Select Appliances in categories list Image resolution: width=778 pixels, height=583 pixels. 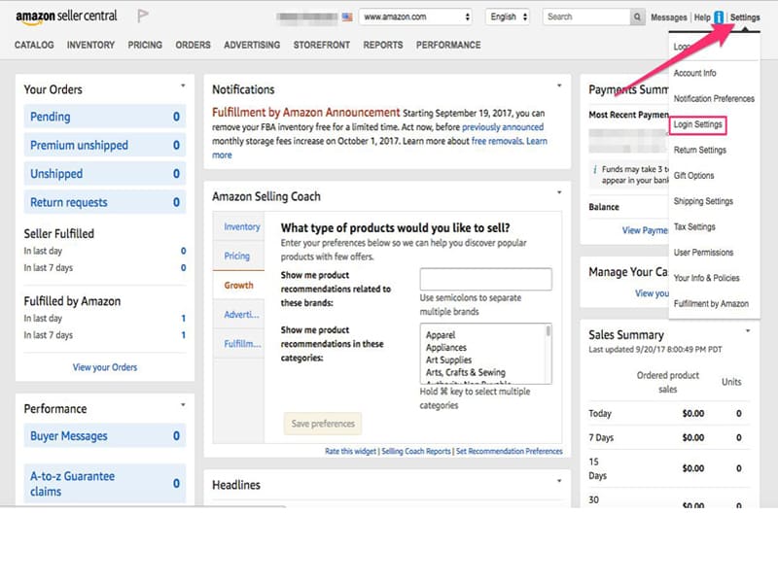[x=446, y=348]
